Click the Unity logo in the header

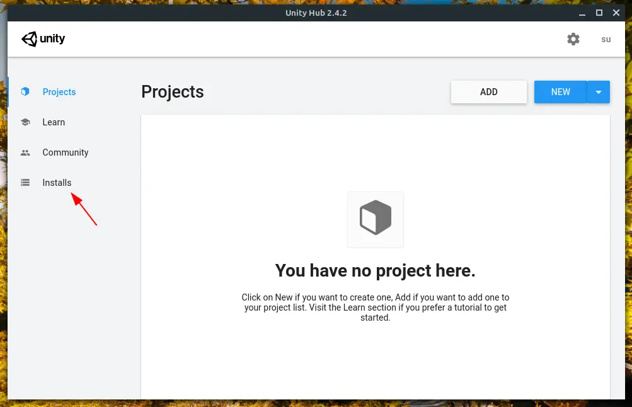[x=43, y=39]
